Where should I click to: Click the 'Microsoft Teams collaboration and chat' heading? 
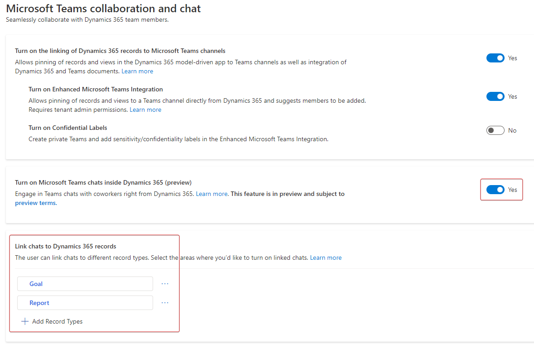pos(104,9)
